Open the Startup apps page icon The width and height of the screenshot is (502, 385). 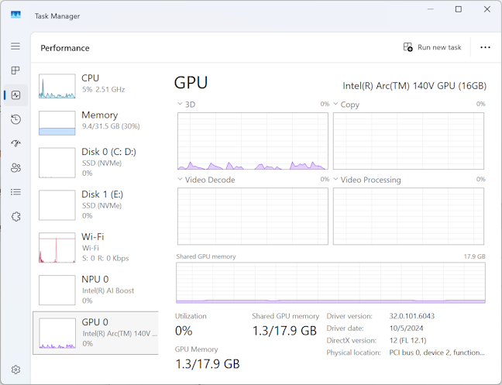pos(15,143)
